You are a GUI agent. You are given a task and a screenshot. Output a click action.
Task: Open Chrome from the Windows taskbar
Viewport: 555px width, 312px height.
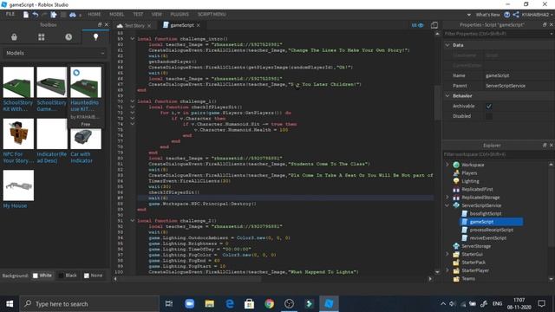coord(269,303)
